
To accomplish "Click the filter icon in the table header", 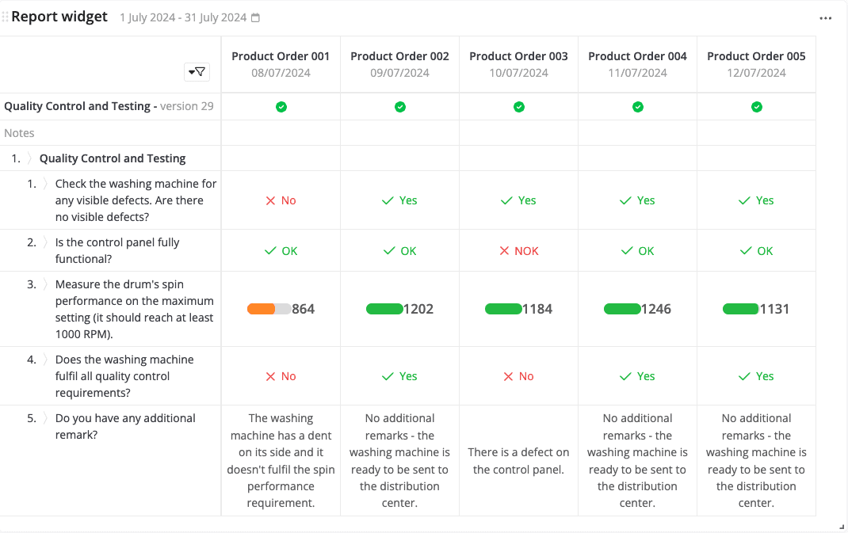I will (197, 71).
